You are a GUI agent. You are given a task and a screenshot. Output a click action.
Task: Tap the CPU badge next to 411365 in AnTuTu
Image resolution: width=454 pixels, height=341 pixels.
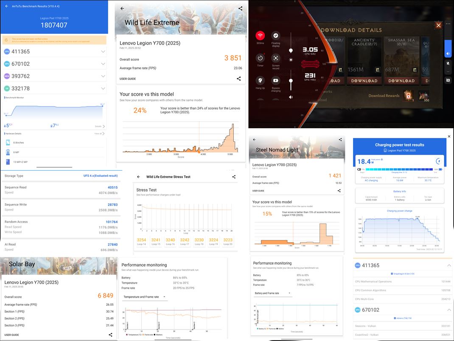[7, 51]
